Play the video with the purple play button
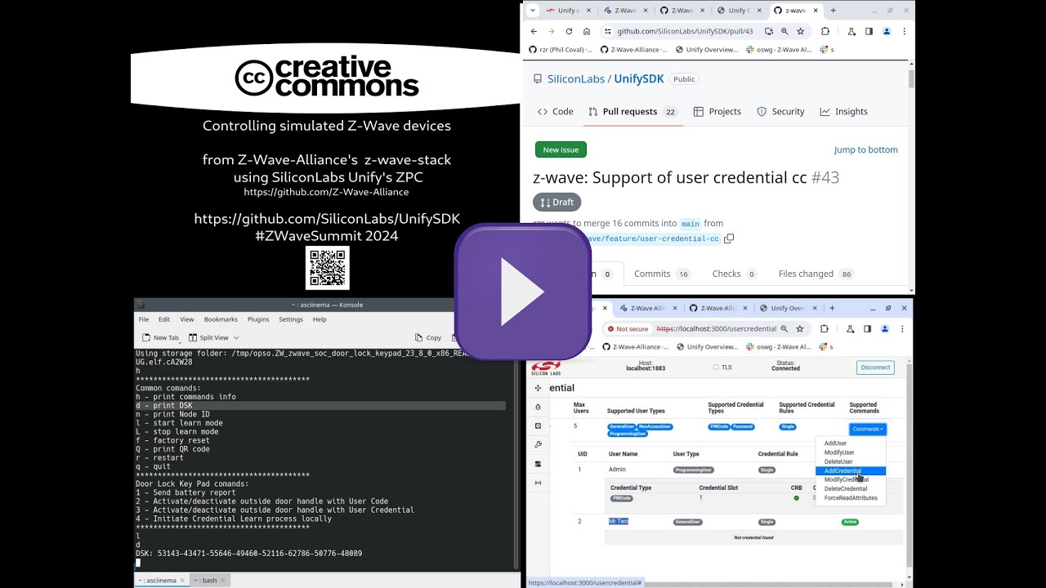This screenshot has height=588, width=1046. coord(523,292)
